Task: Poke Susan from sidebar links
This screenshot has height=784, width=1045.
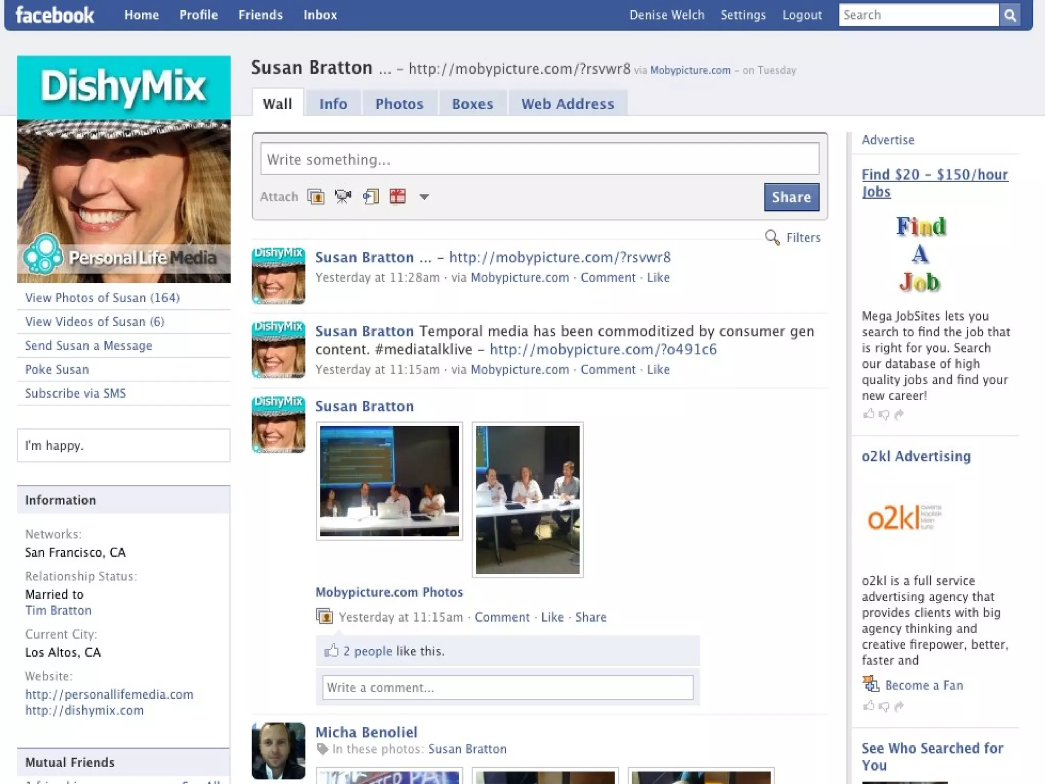Action: click(x=57, y=370)
